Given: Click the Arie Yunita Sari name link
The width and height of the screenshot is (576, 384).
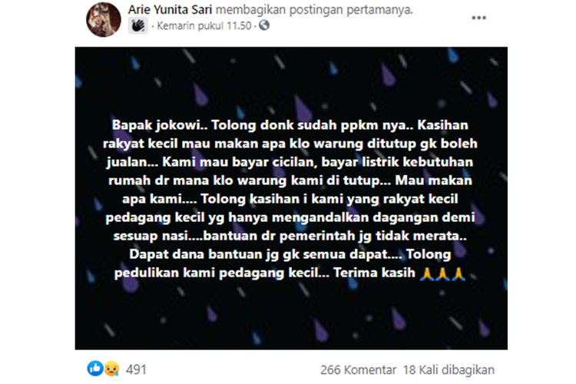Looking at the screenshot, I should point(170,10).
